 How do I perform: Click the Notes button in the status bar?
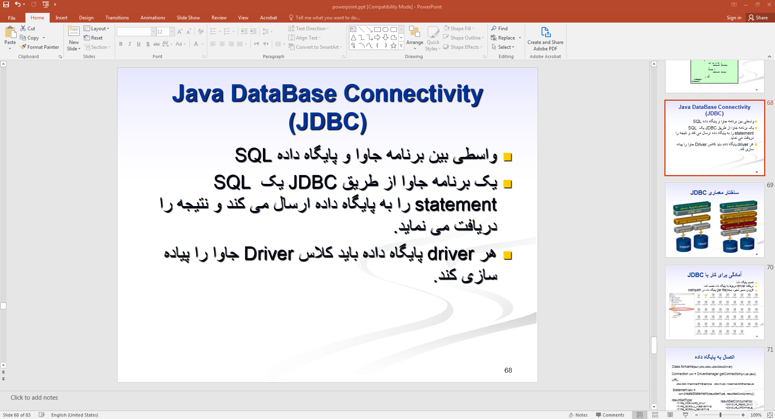(578, 415)
